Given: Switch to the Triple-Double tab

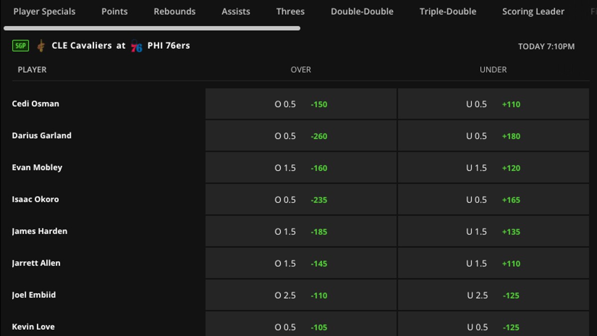Looking at the screenshot, I should pyautogui.click(x=448, y=11).
